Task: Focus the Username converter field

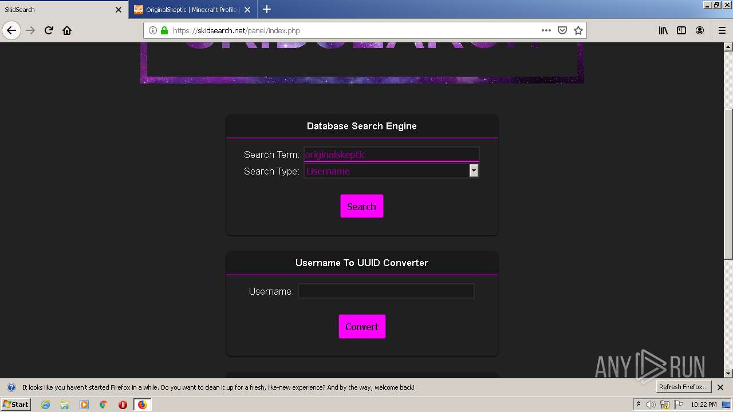Action: pos(386,291)
